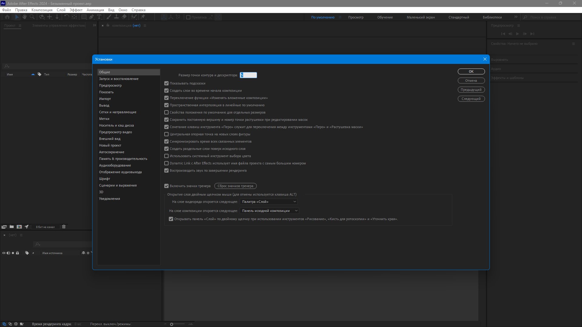The height and width of the screenshot is (327, 582).
Task: Click the play button in Preview panel
Action: pyautogui.click(x=517, y=34)
